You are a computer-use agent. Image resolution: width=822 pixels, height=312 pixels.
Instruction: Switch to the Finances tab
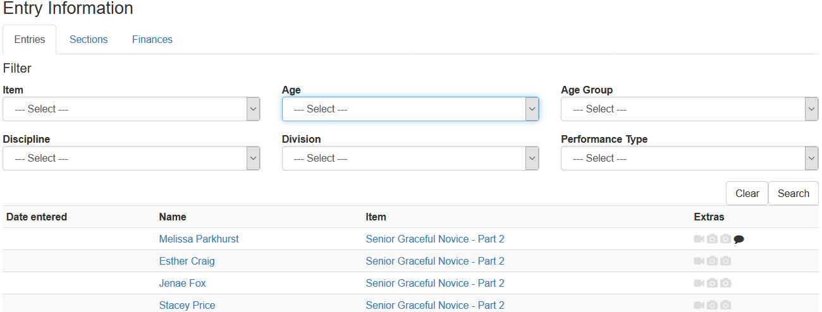pyautogui.click(x=152, y=39)
